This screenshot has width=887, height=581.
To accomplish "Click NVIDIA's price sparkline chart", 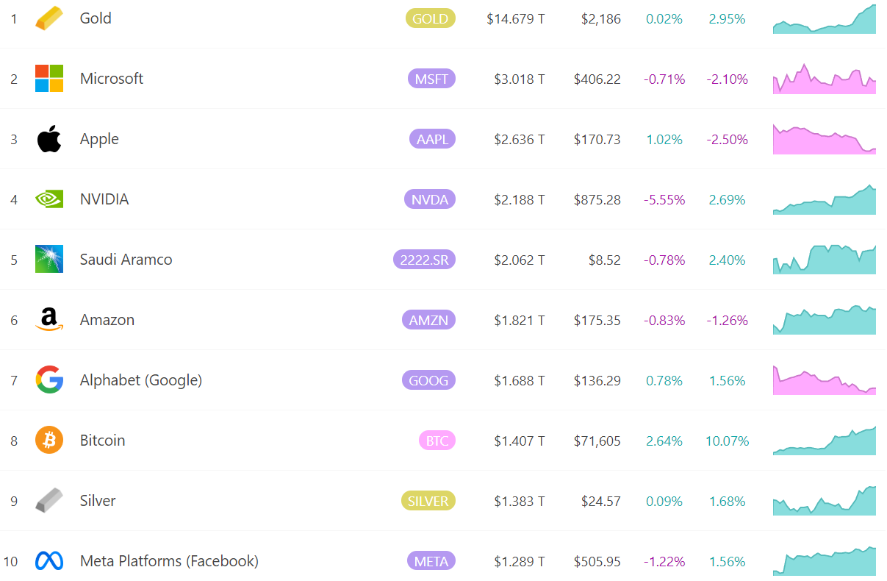I will pyautogui.click(x=825, y=199).
